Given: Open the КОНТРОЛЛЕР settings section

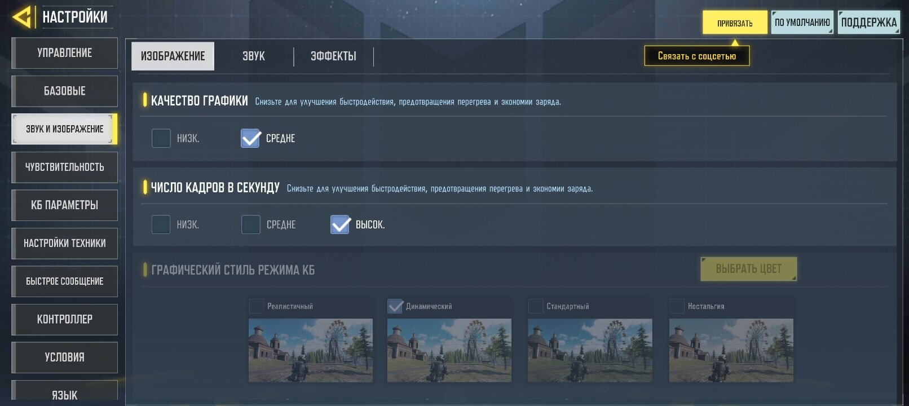Looking at the screenshot, I should click(65, 319).
